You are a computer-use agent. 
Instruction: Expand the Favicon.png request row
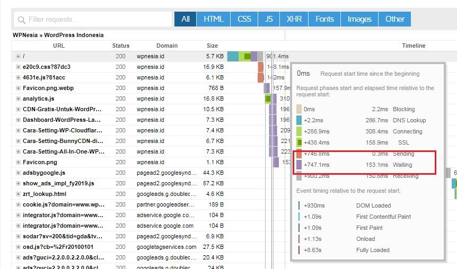[18, 162]
